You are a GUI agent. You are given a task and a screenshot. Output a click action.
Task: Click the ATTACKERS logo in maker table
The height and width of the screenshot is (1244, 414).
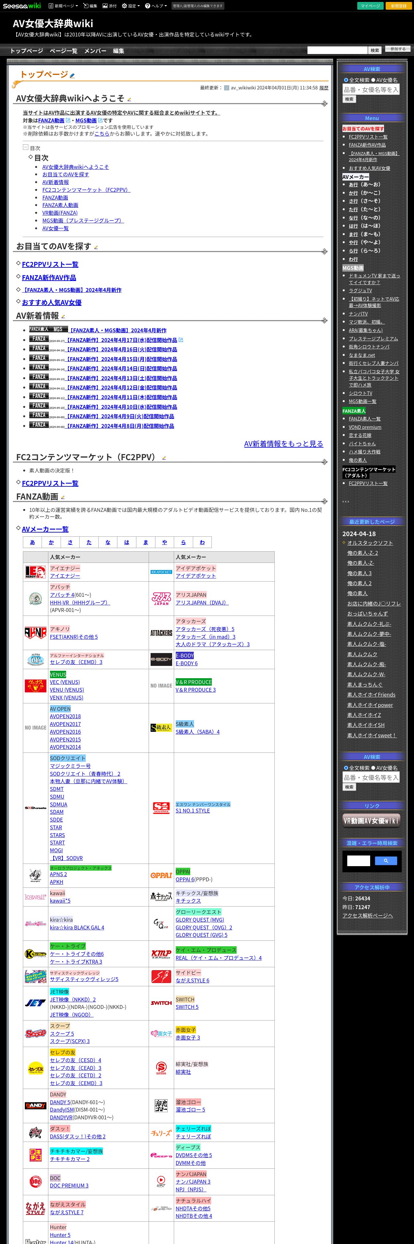pos(161,633)
